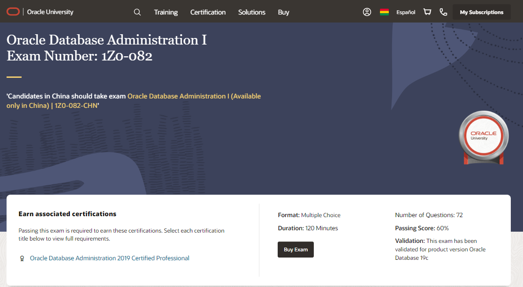This screenshot has width=523, height=287.
Task: Click the certification ribbon icon
Action: [22, 258]
